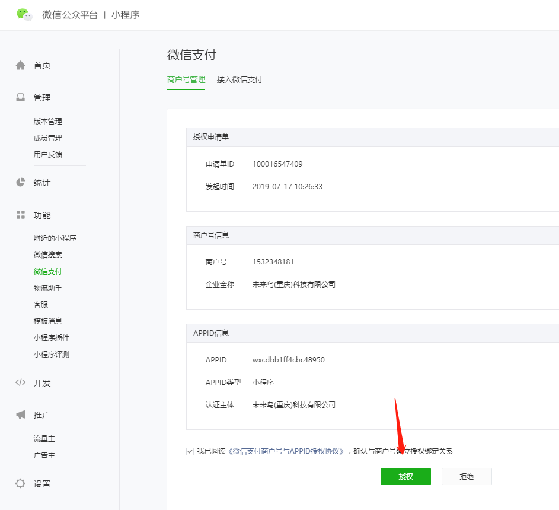Click the home icon beside 首页
The height and width of the screenshot is (510, 559).
tap(21, 65)
